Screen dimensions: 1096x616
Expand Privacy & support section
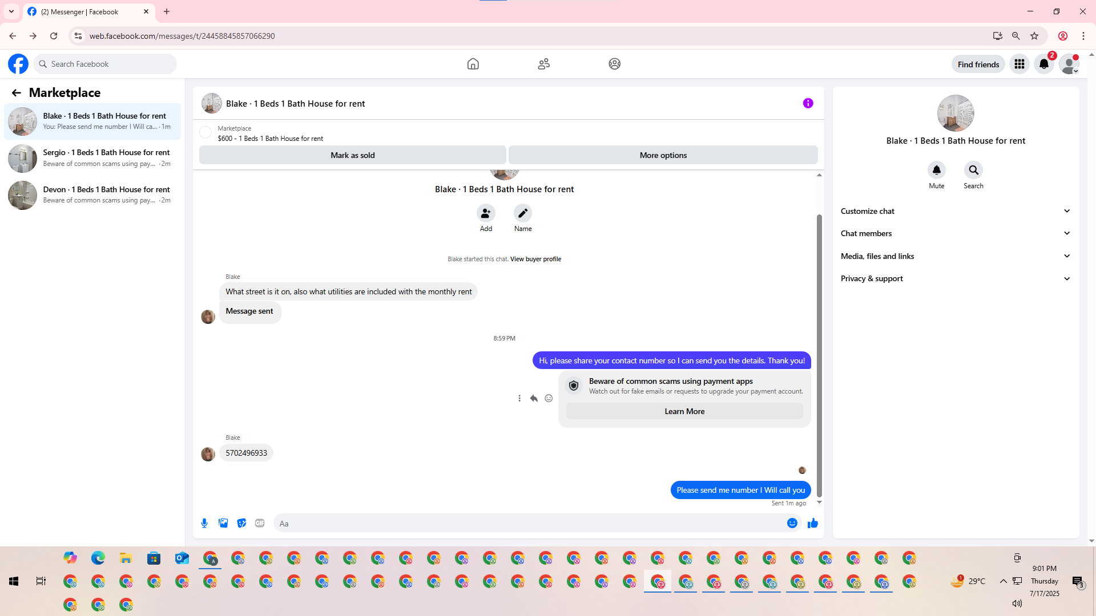click(x=956, y=279)
